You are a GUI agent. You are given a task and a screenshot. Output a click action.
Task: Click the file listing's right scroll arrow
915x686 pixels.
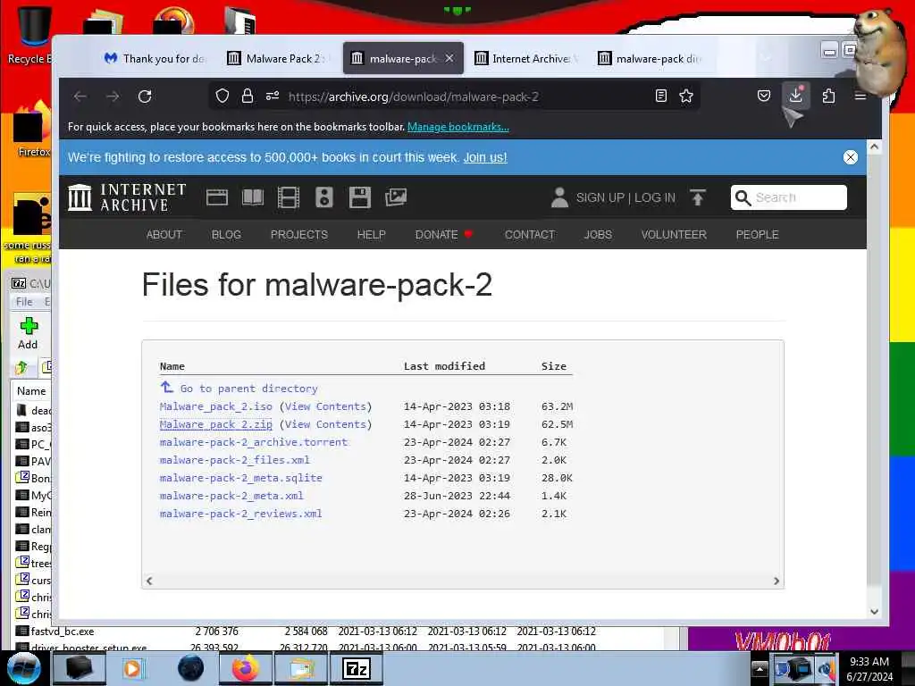coord(776,581)
